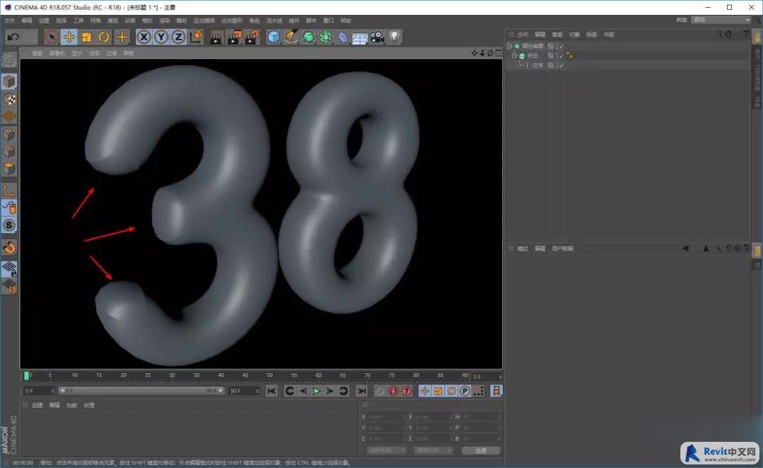Open the 界面 layout dropdown
The image size is (763, 468).
[x=721, y=20]
